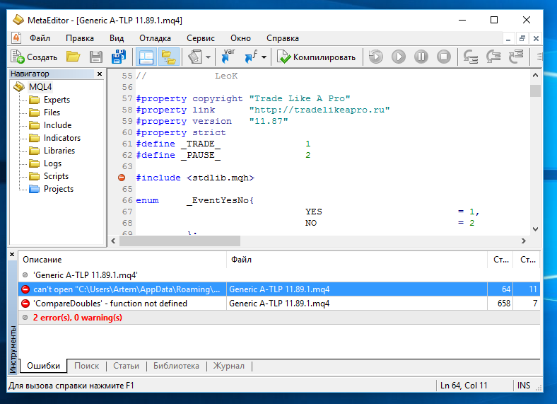Open the function list dropdown arrow
The image size is (557, 404).
coord(264,57)
